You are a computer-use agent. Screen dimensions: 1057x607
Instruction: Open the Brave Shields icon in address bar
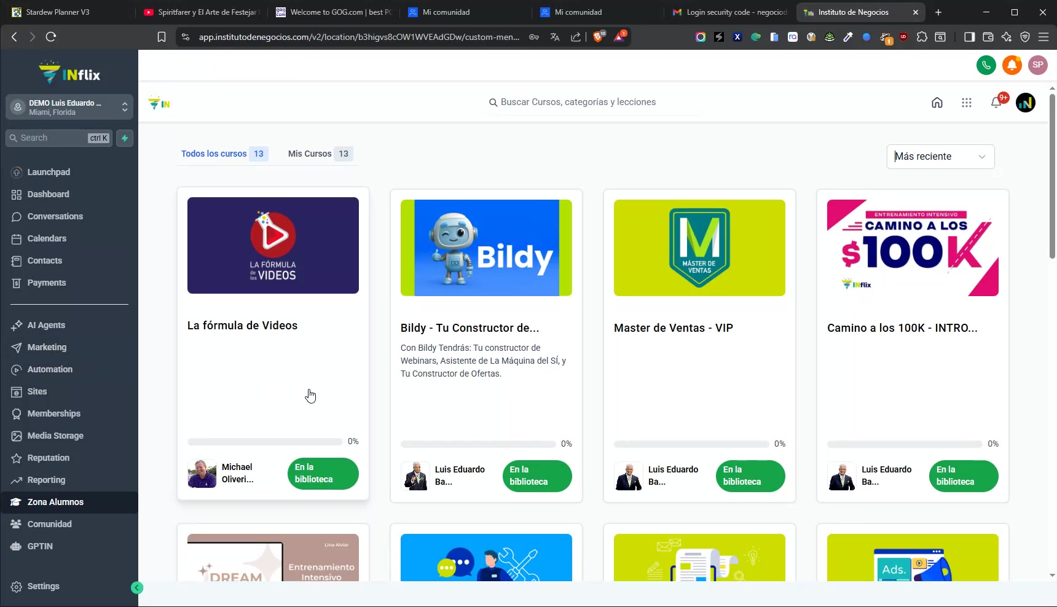(597, 37)
